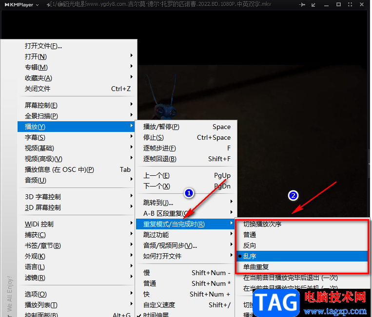Open the 音频/视频同步(V)... entry
This screenshot has width=372, height=317.
tap(185, 246)
